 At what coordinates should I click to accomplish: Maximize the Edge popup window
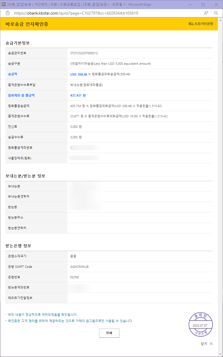click(203, 5)
